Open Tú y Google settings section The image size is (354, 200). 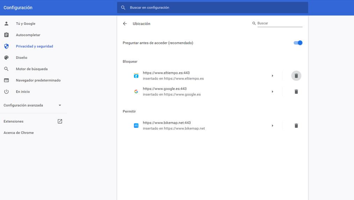(x=25, y=24)
